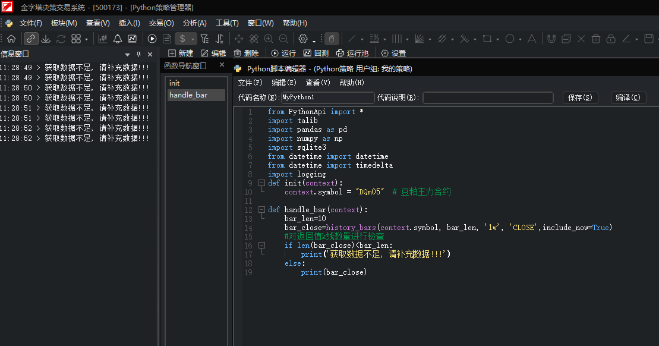Select the magnet snap tool icon
The image size is (659, 346).
click(551, 39)
